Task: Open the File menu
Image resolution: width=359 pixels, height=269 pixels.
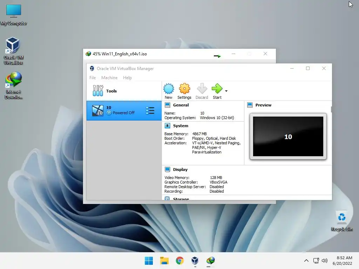Action: (93, 78)
